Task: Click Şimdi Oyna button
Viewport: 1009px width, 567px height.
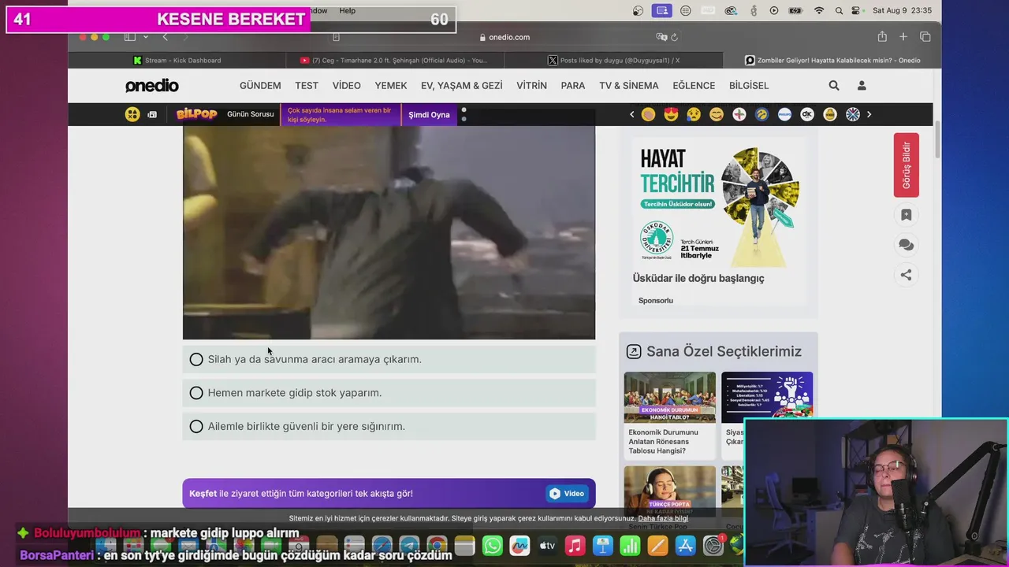Action: pos(429,115)
